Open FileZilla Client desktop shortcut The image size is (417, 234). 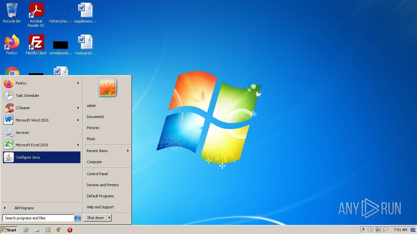point(36,45)
